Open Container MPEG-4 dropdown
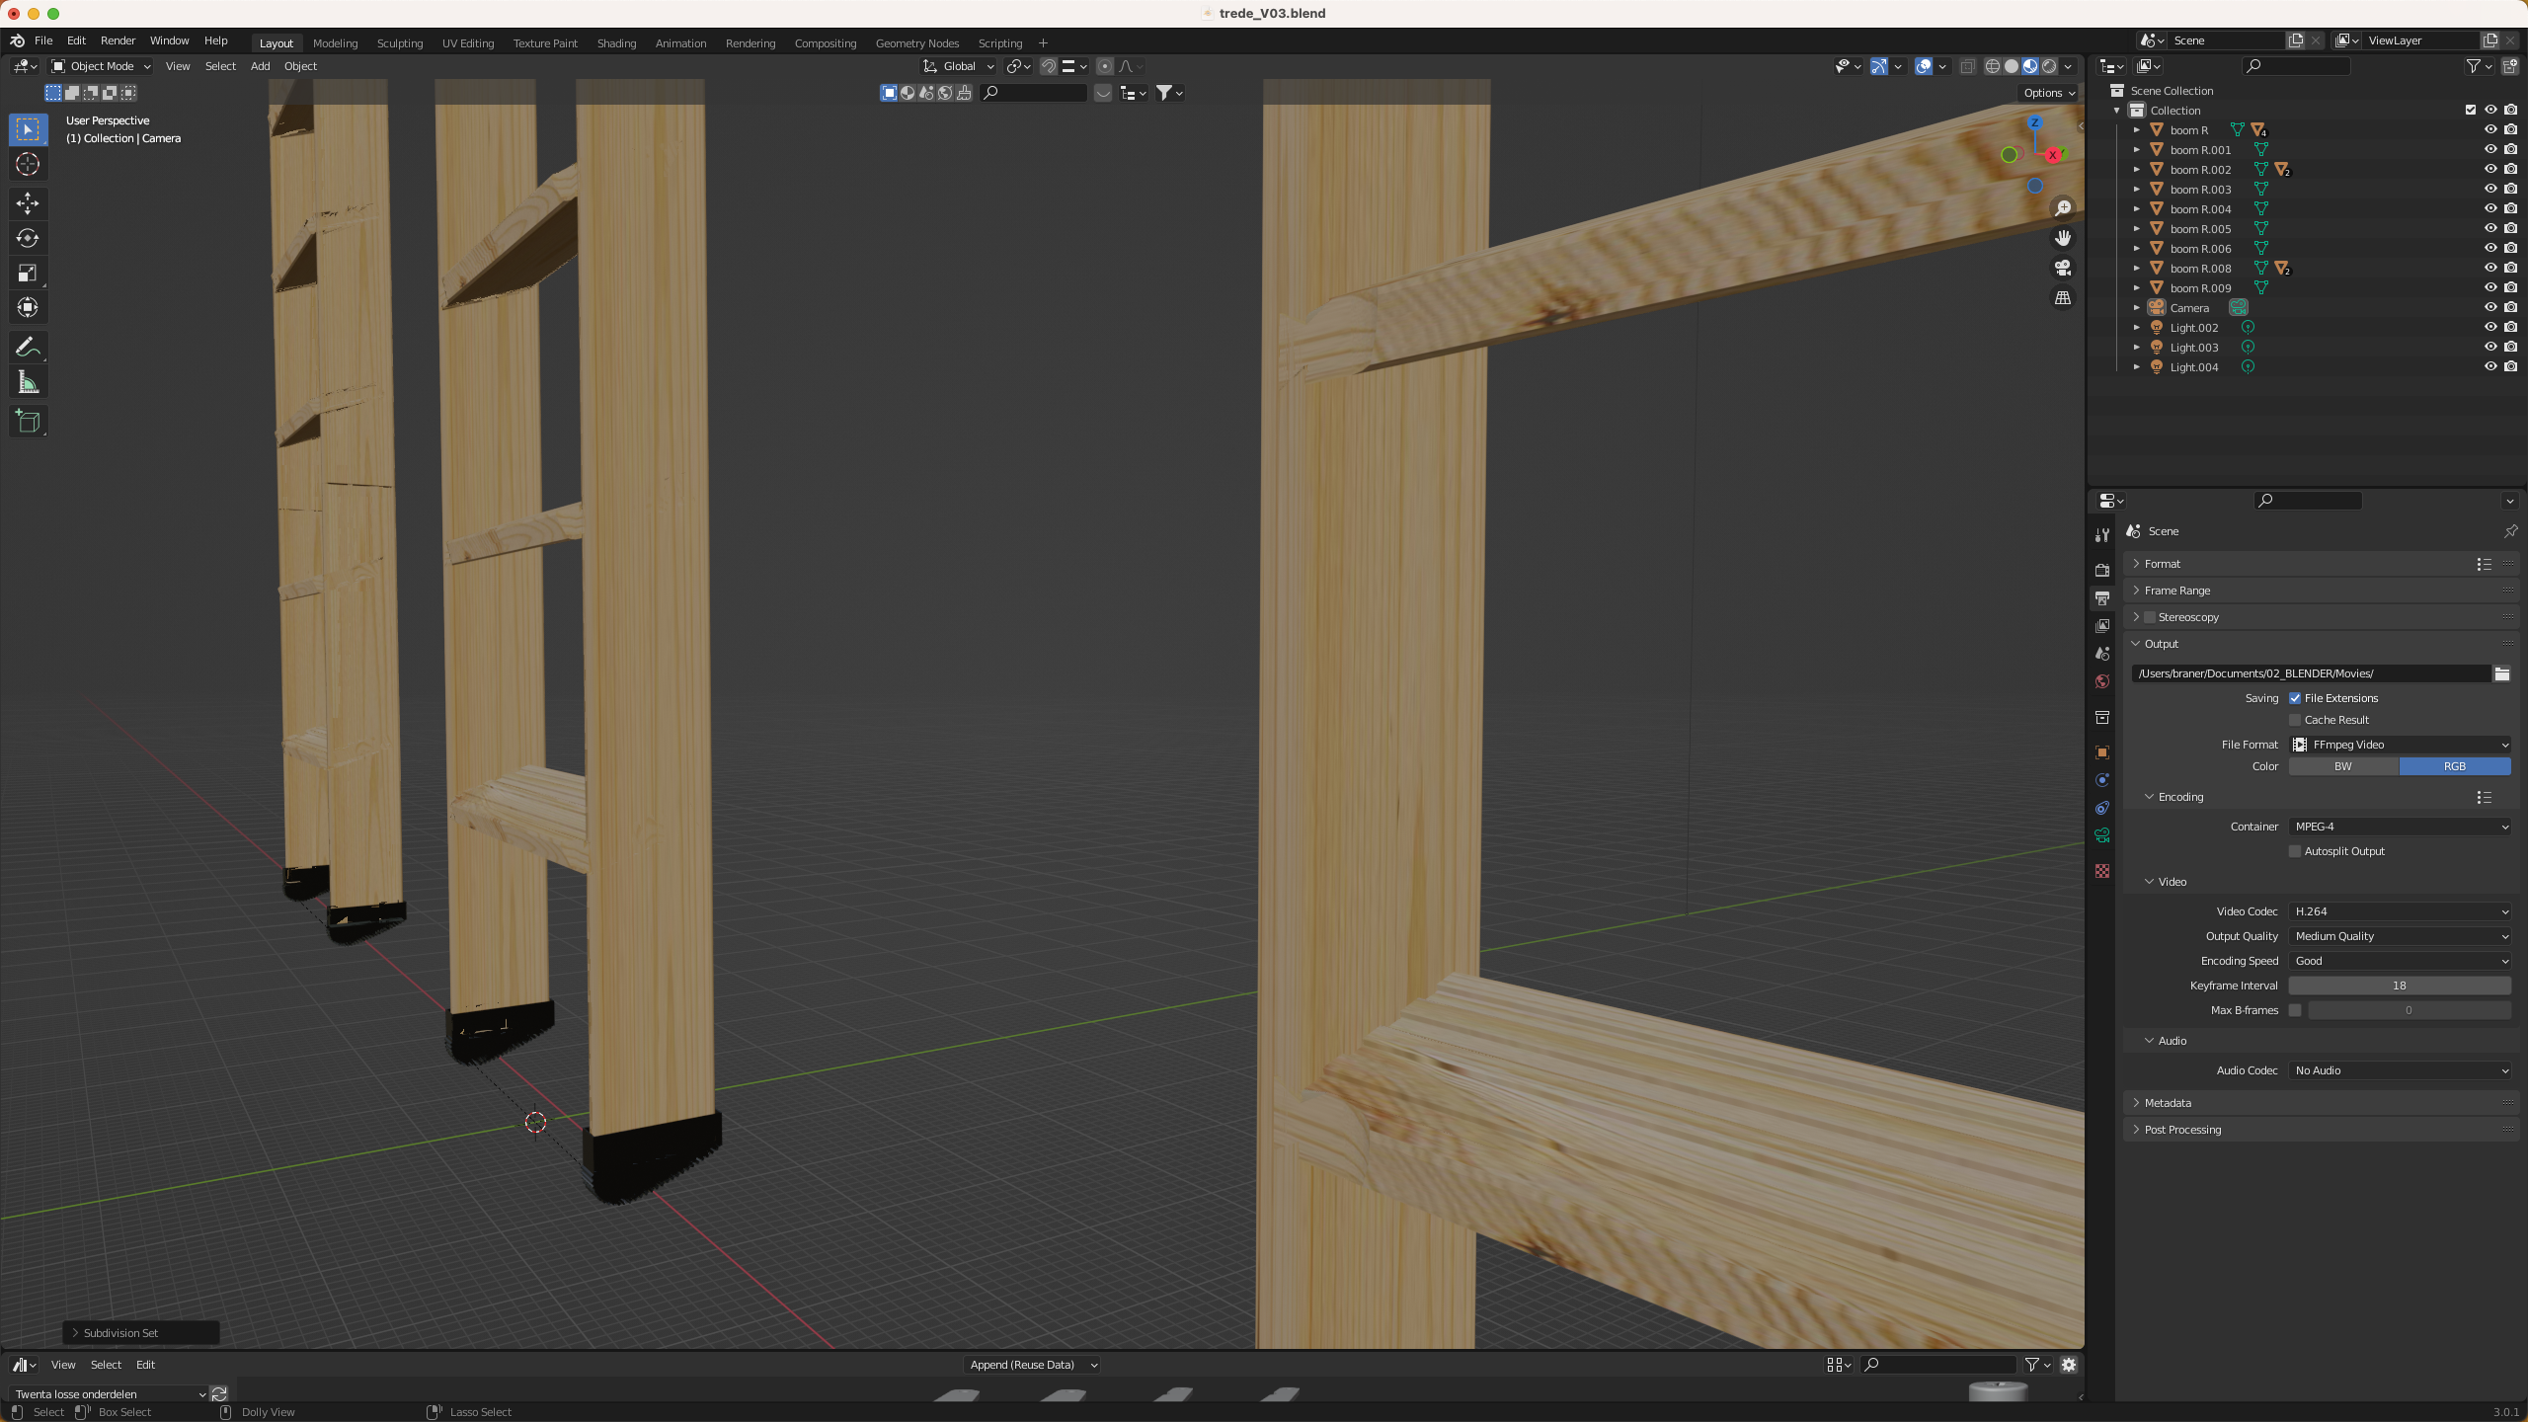The height and width of the screenshot is (1422, 2528). [2400, 827]
